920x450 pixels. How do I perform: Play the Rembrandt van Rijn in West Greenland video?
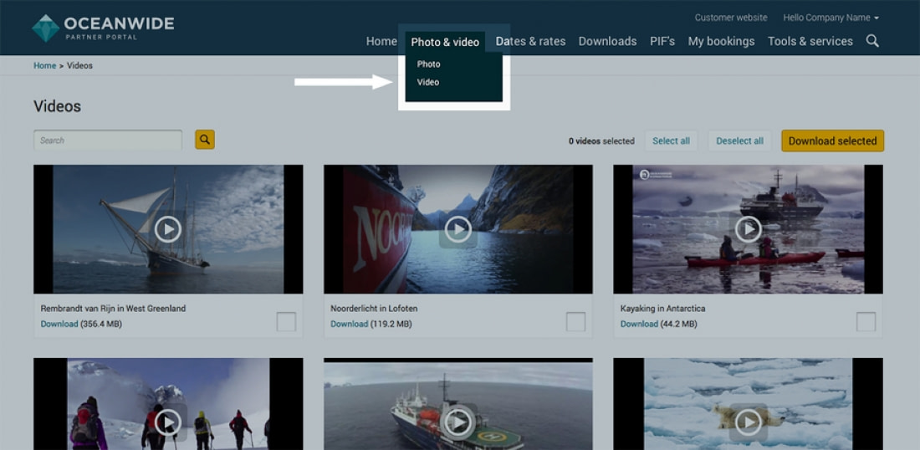[x=168, y=229]
